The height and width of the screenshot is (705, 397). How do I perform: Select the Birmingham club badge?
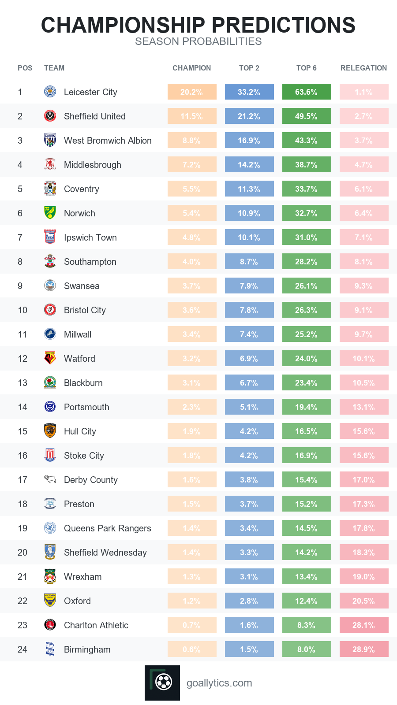click(50, 649)
